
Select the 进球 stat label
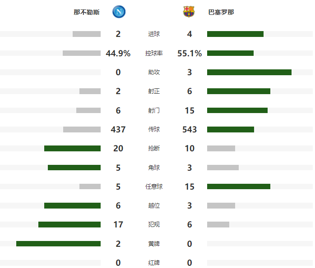click(x=154, y=34)
